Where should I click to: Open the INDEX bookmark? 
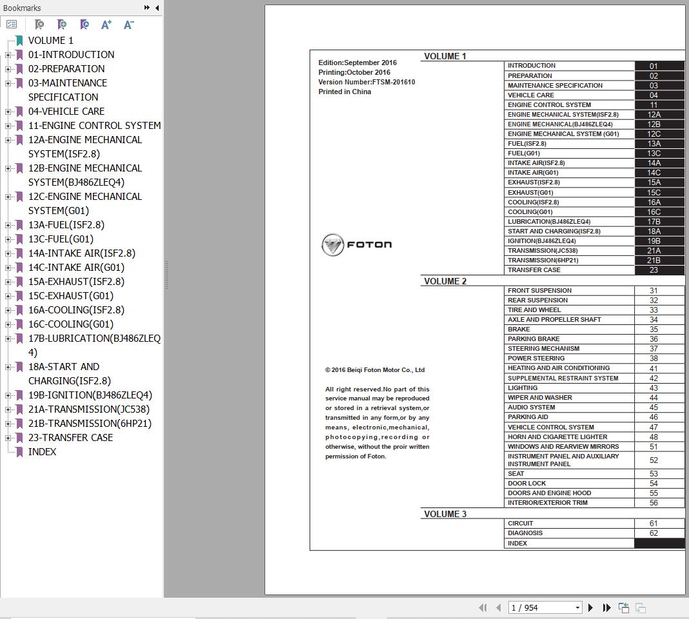(x=42, y=452)
